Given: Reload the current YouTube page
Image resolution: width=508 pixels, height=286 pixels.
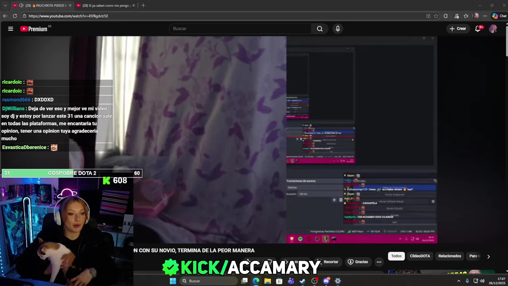Looking at the screenshot, I should click(15, 16).
